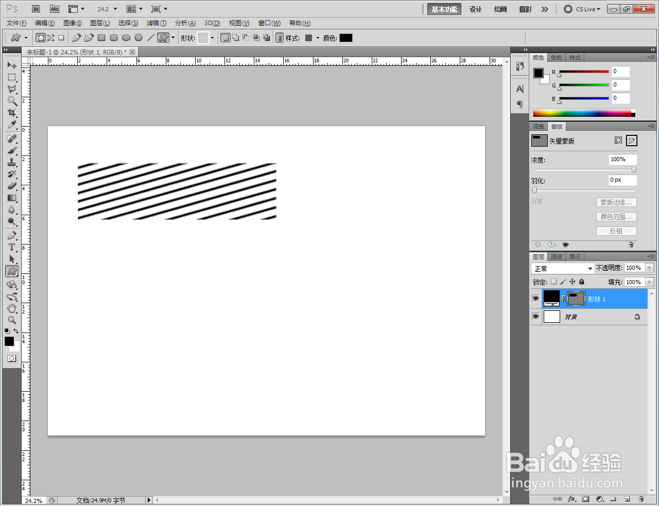Open blend mode 正常 dropdown
The height and width of the screenshot is (506, 659).
click(x=563, y=268)
